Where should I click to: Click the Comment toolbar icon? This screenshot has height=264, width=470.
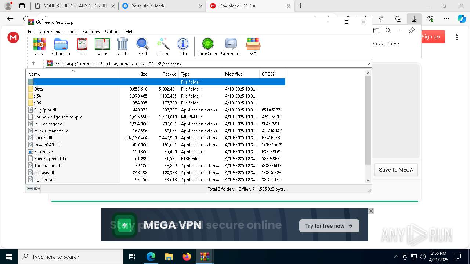231,47
